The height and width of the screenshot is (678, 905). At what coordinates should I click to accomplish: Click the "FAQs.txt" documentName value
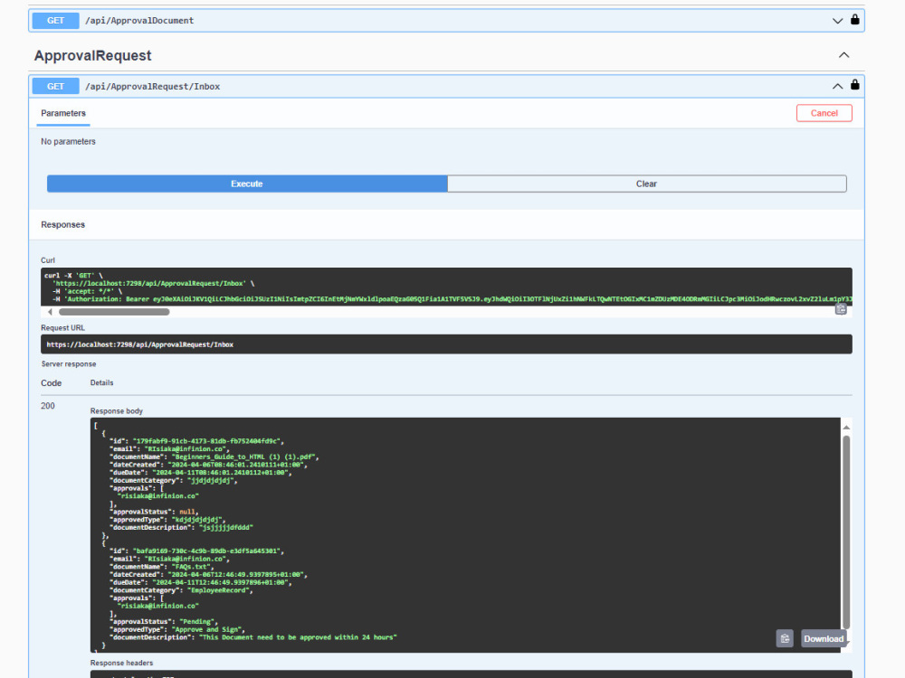[x=192, y=567]
